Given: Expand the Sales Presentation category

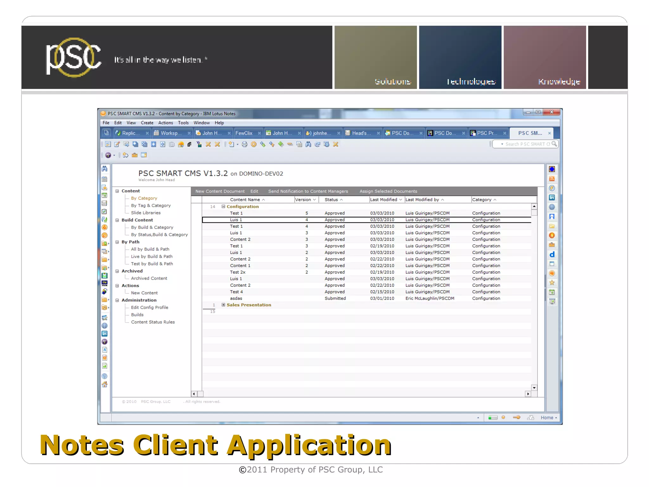Looking at the screenshot, I should 223,305.
